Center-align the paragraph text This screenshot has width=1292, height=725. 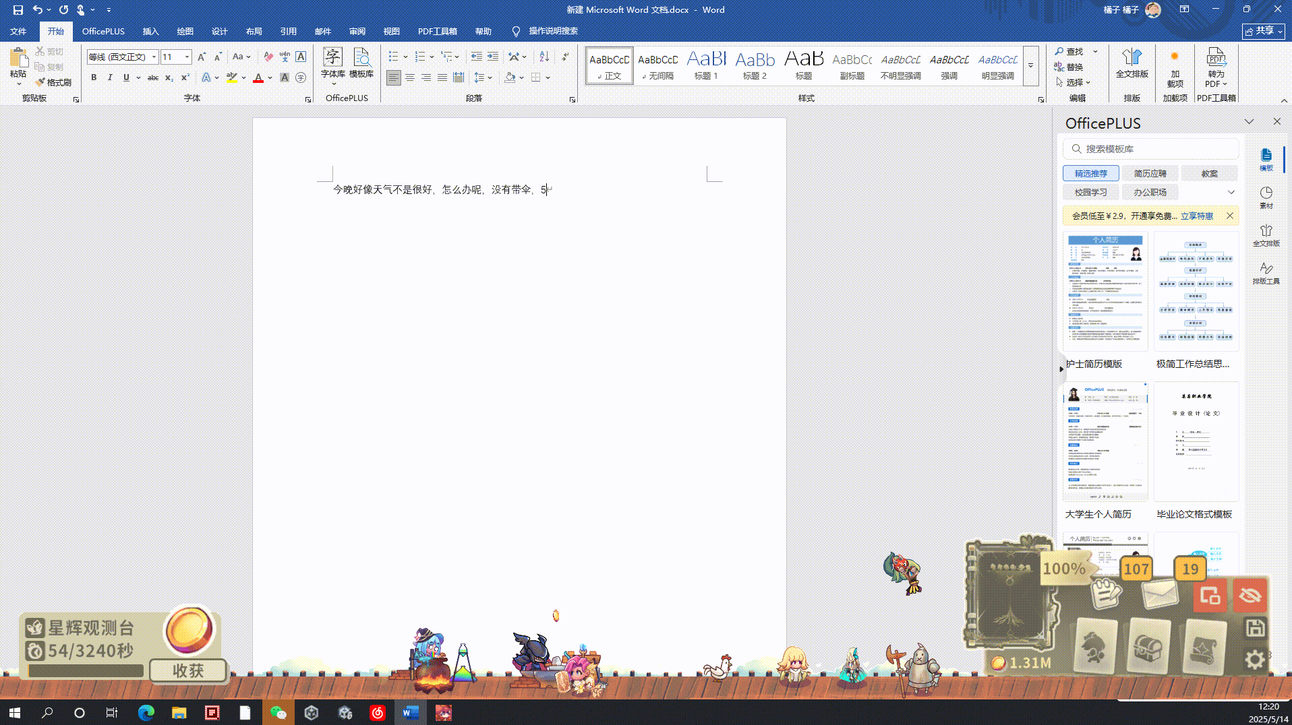coord(409,77)
